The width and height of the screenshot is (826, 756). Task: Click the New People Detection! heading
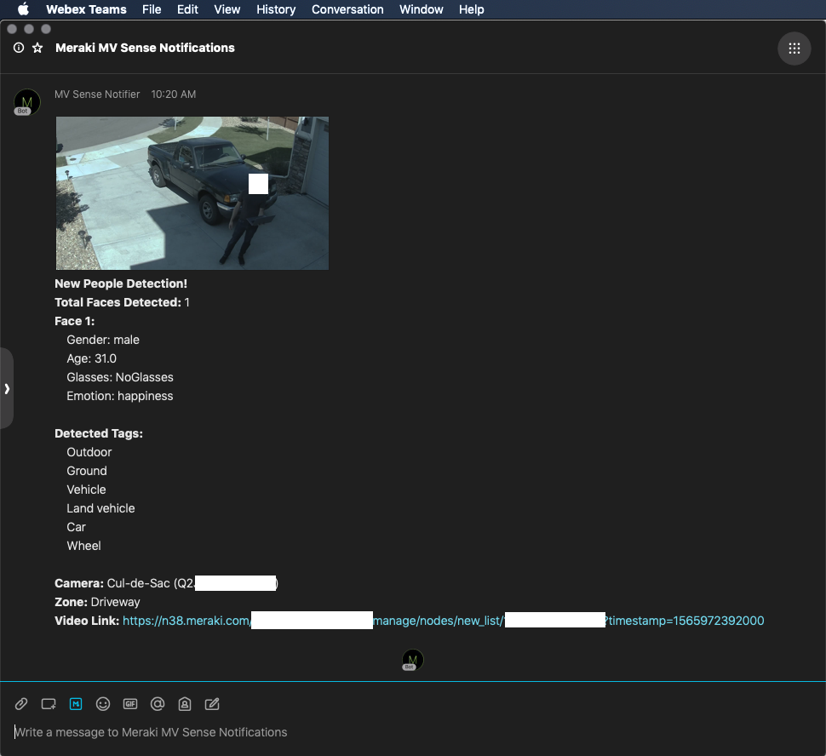(121, 283)
